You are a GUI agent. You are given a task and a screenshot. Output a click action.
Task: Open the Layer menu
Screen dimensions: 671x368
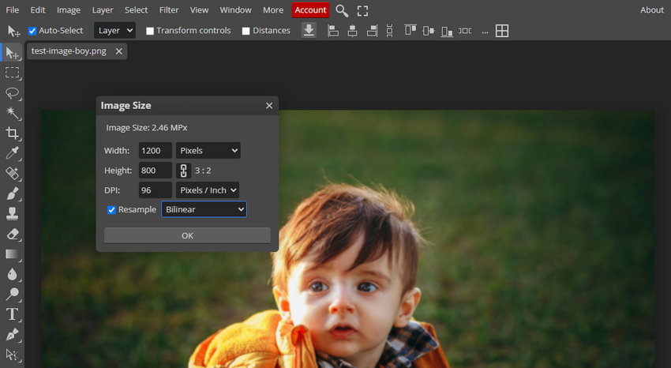point(103,9)
